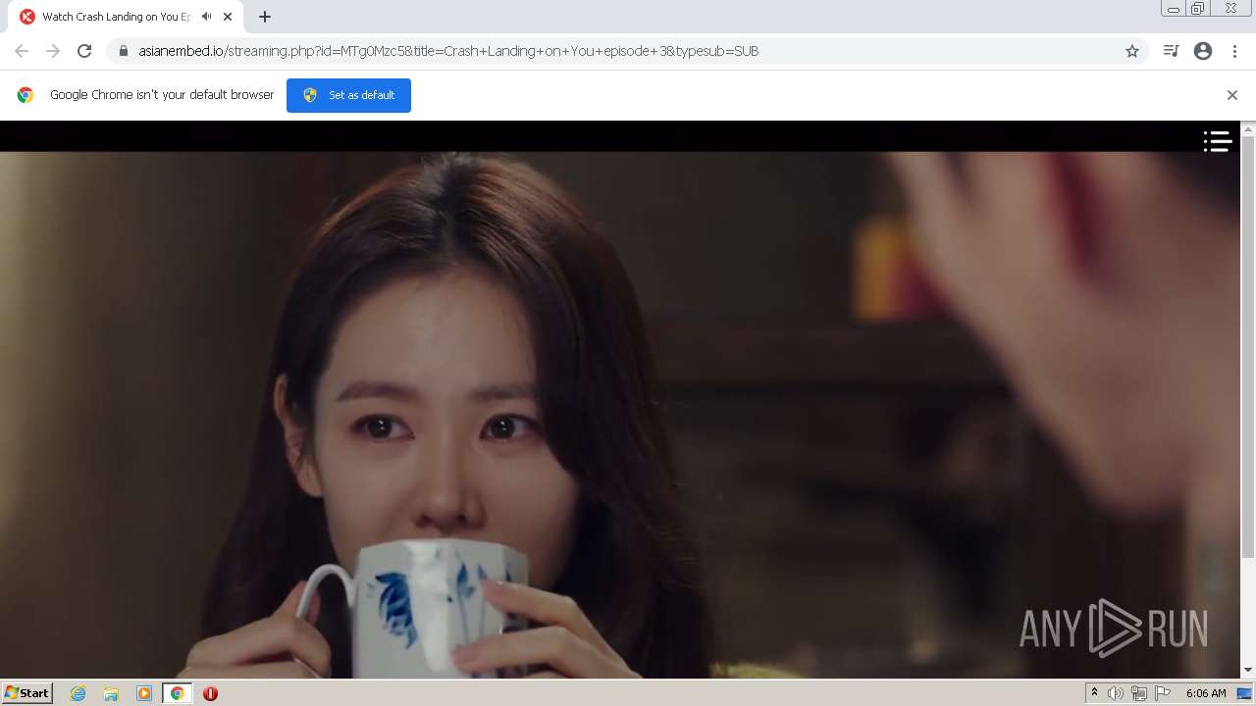
Task: Dismiss the default browser infobar
Action: pyautogui.click(x=1232, y=95)
